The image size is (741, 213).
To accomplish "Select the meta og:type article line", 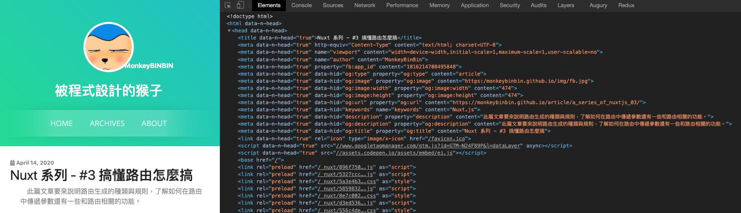I will (362, 74).
